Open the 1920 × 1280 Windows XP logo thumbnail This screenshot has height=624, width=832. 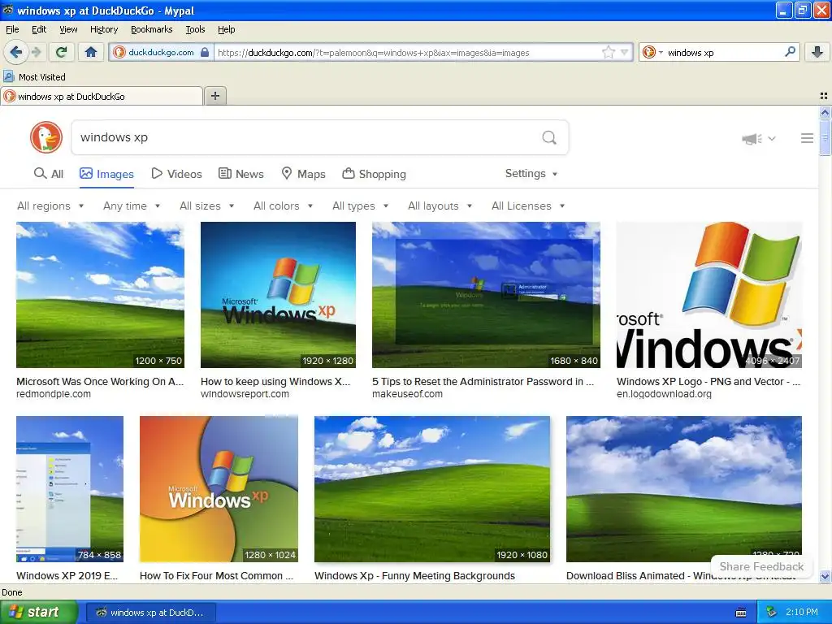(x=278, y=295)
